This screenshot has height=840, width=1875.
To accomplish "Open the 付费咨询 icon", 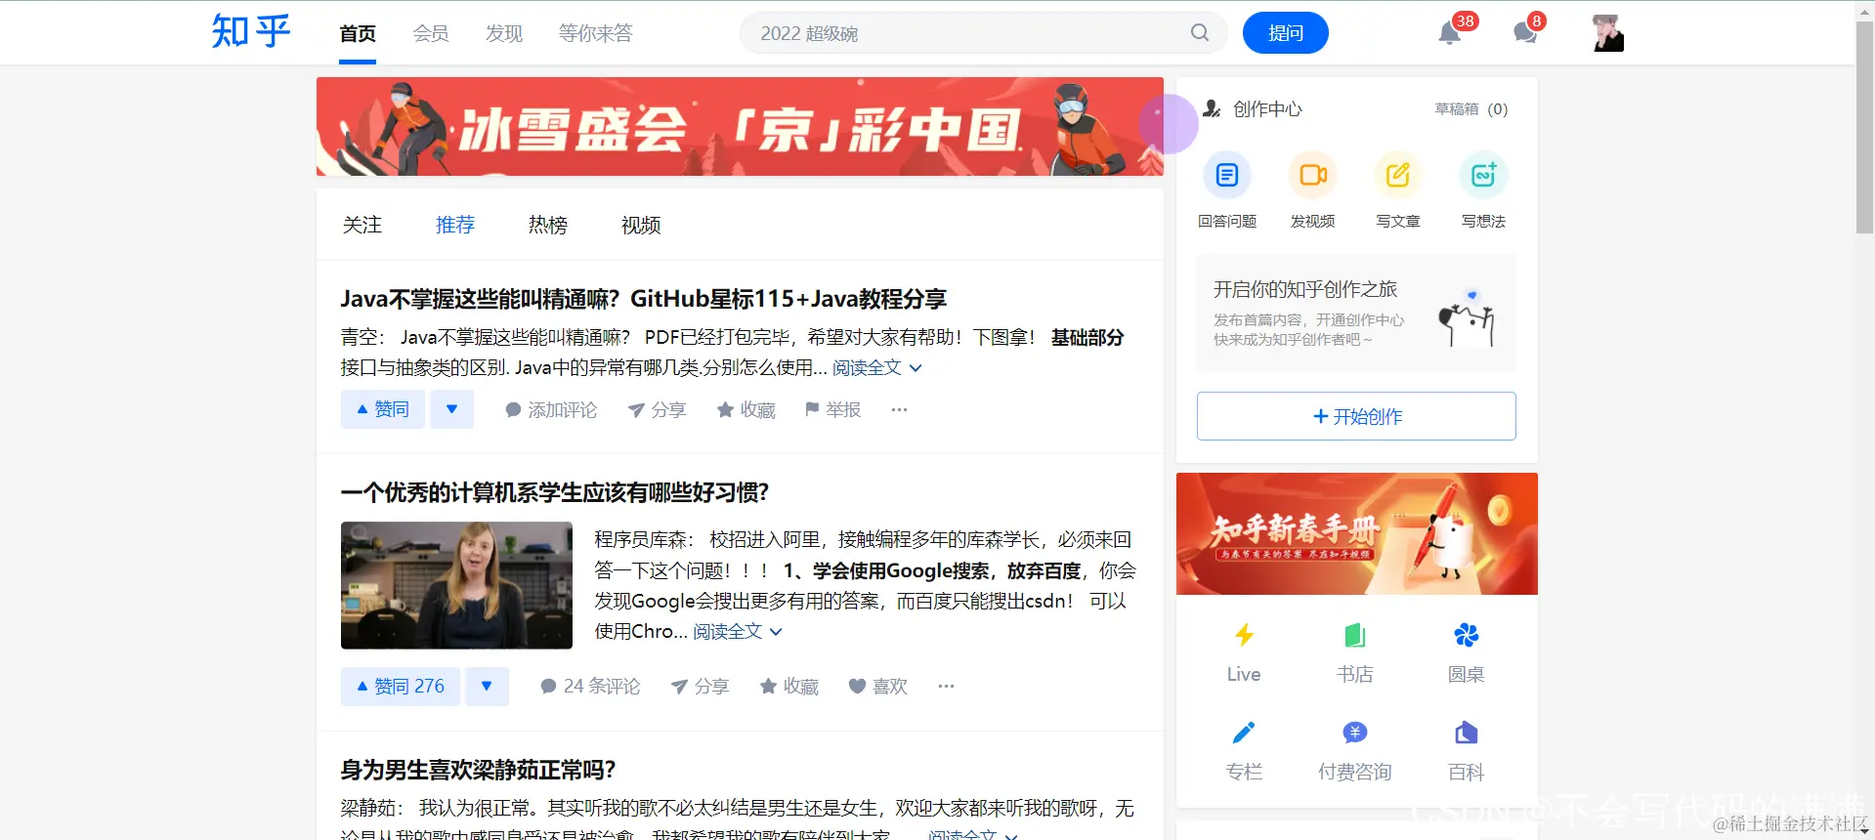I will coord(1355,733).
